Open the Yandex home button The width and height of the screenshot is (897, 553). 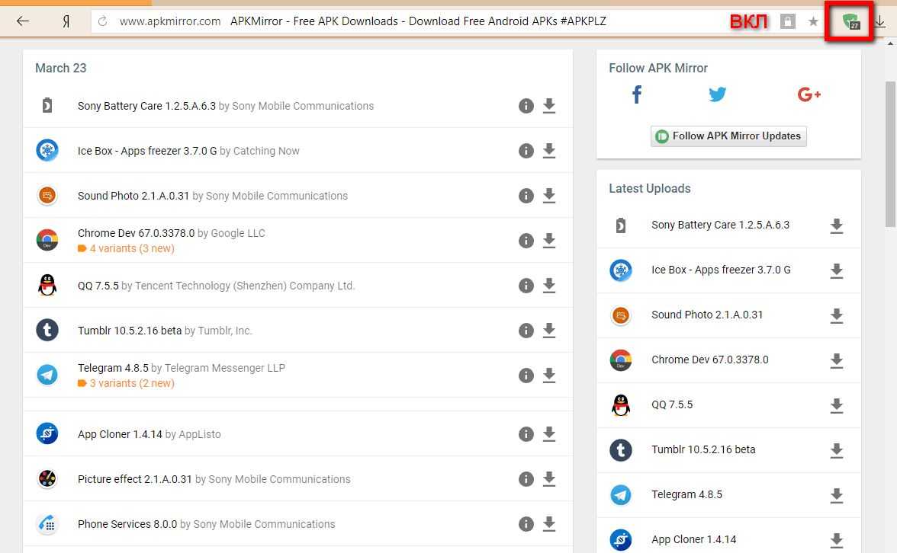coord(66,21)
